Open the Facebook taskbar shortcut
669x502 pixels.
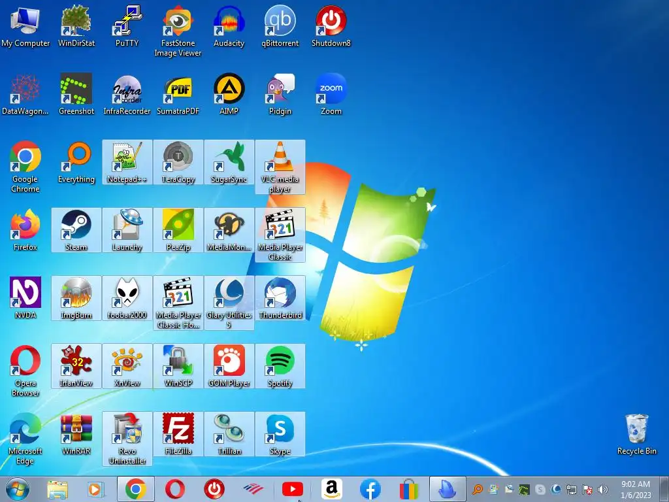click(x=370, y=489)
